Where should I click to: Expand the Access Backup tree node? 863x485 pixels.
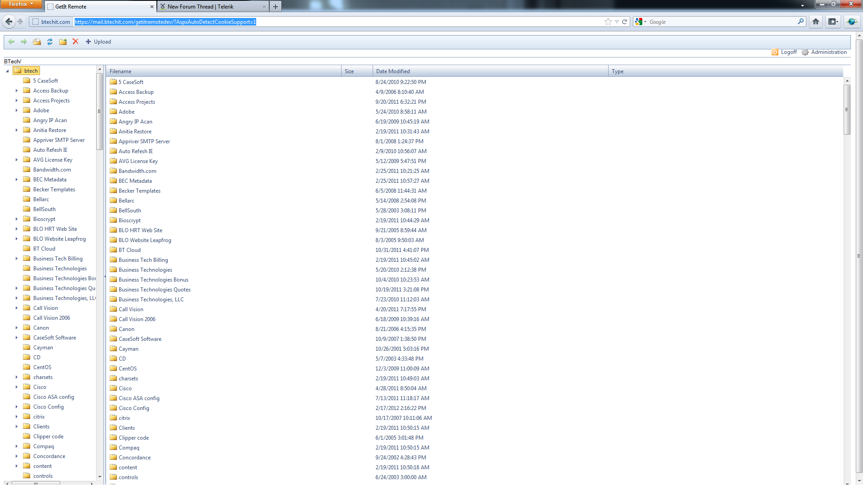coord(17,91)
